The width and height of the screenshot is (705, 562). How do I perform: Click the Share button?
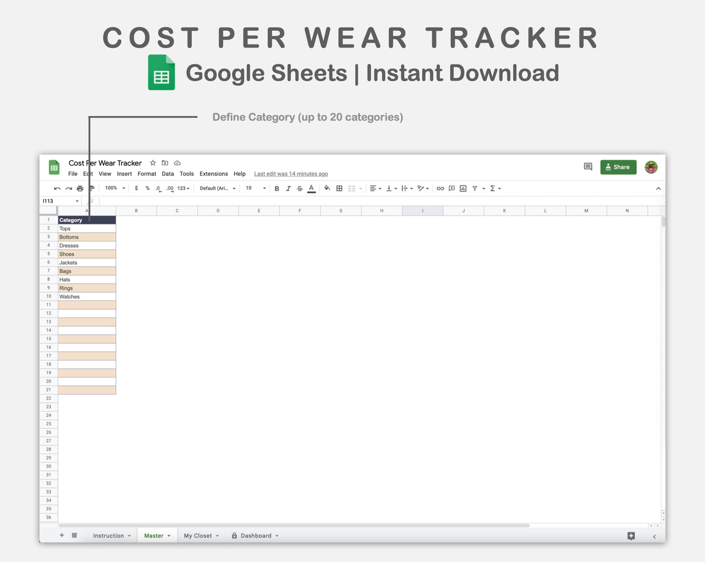(x=618, y=167)
